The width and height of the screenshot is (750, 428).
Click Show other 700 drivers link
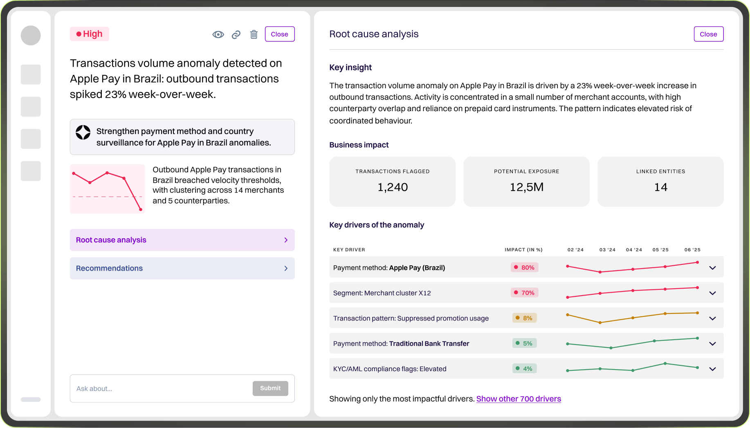(519, 399)
